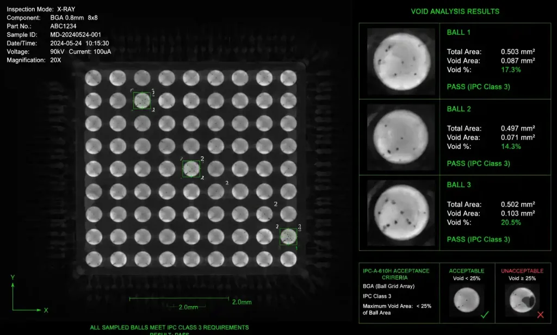
Task: Click the ACCEPTABLE column heading
Action: pyautogui.click(x=466, y=271)
